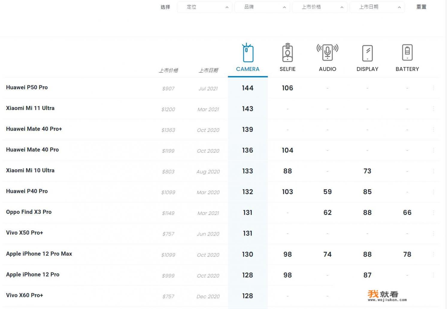Open Oppo Find X3 Pro details

tap(29, 212)
